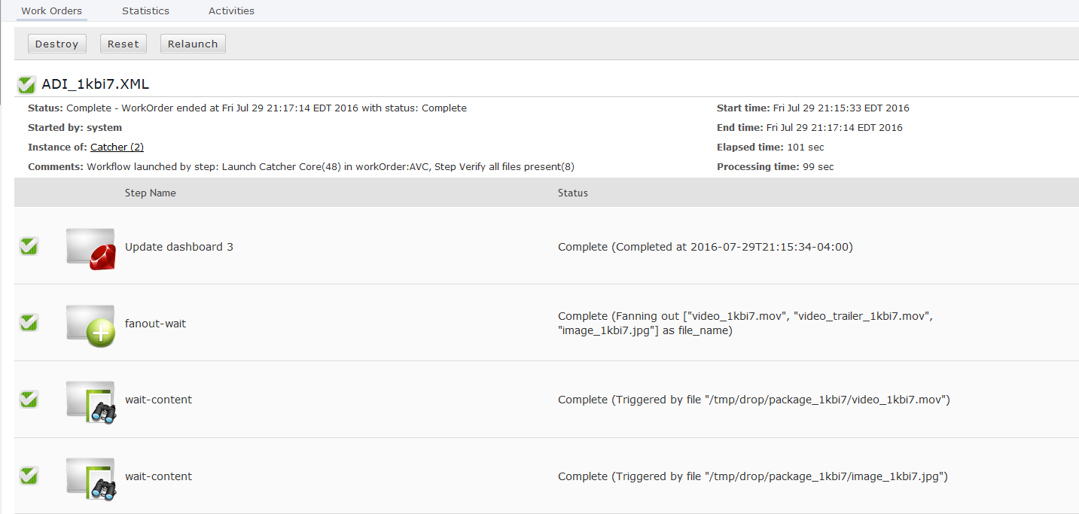Switch to the Statistics tab
The image size is (1079, 514).
click(x=145, y=11)
